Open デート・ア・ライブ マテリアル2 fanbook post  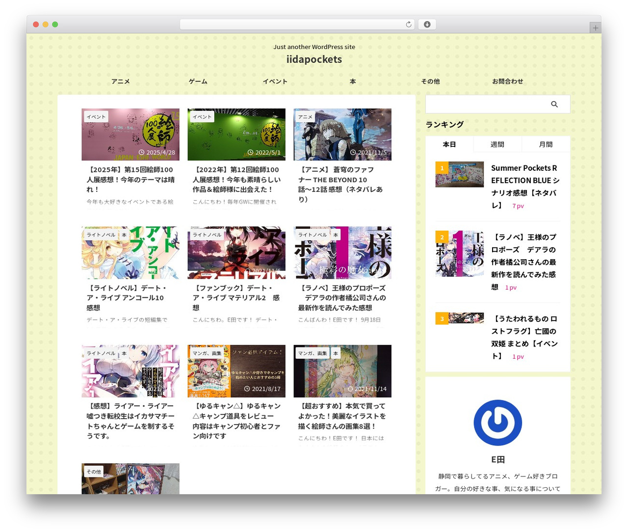tap(236, 298)
